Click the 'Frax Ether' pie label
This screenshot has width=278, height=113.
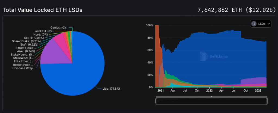[x=24, y=61]
